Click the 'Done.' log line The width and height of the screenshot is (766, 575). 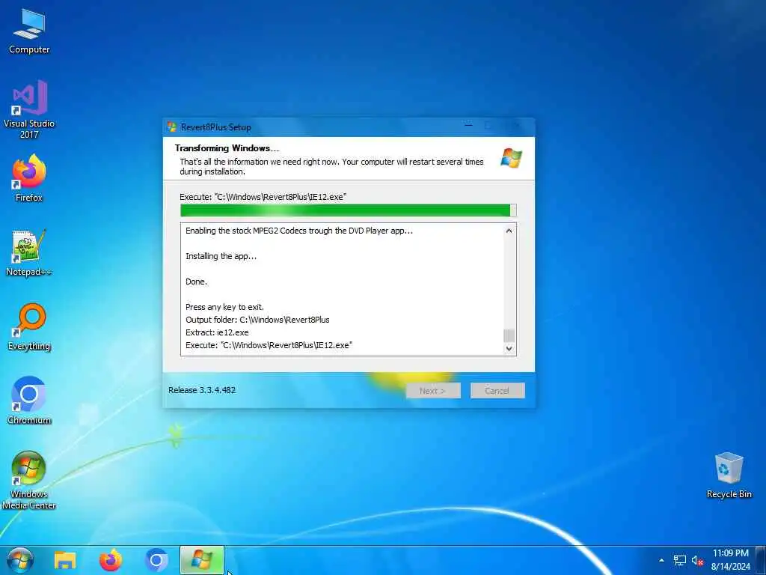tap(197, 282)
